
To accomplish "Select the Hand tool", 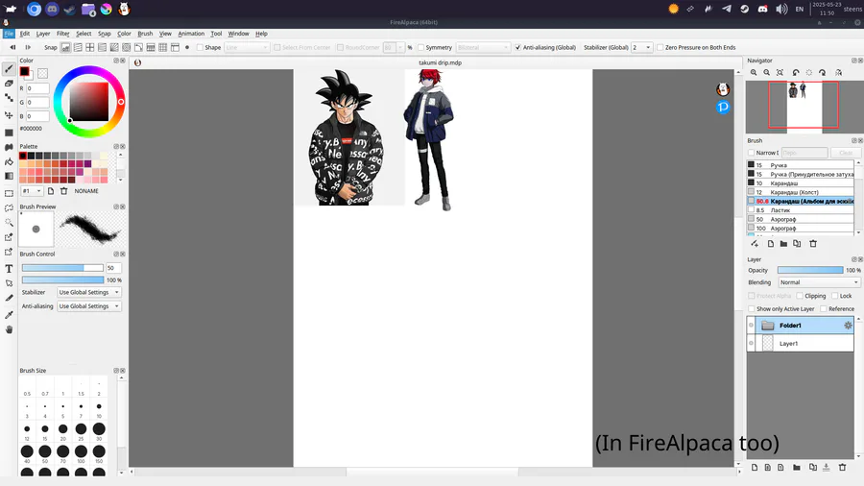I will tap(9, 329).
